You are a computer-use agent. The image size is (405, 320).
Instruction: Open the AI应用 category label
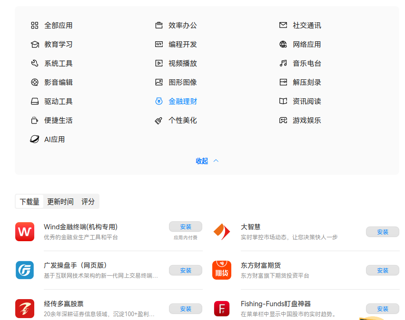tap(55, 140)
